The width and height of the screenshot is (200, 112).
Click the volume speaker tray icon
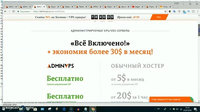point(177,109)
